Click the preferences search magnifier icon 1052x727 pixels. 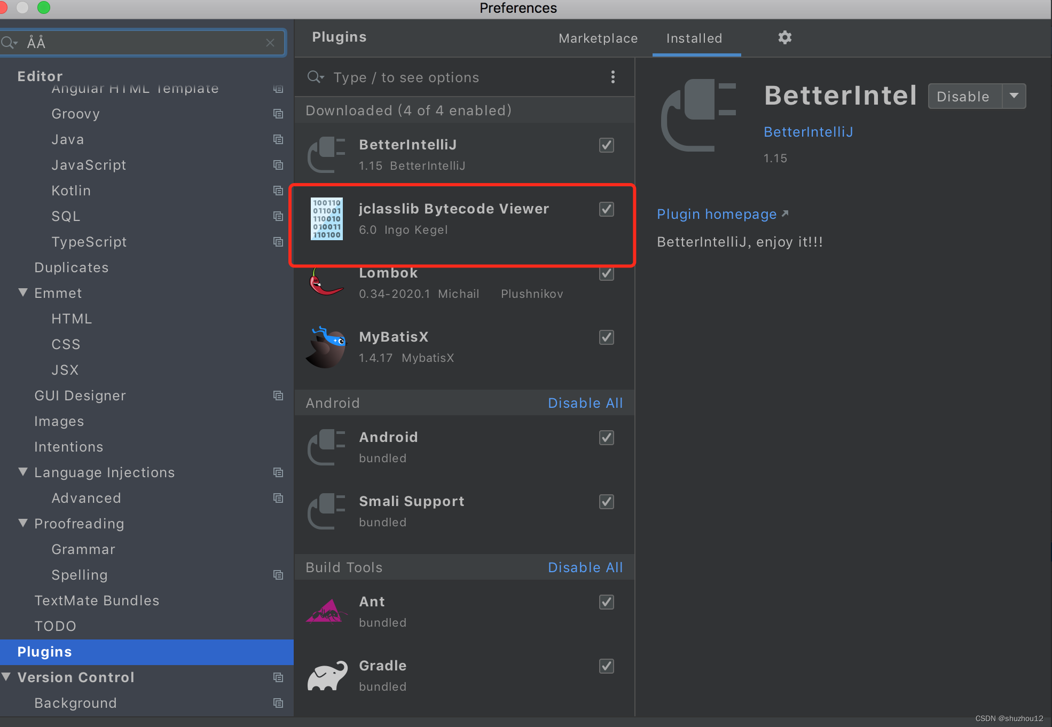point(9,42)
